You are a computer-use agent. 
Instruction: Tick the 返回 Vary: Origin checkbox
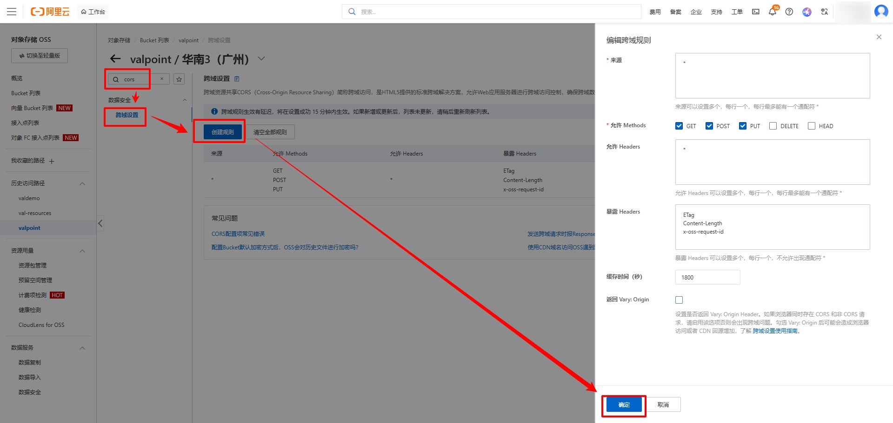[x=679, y=300]
